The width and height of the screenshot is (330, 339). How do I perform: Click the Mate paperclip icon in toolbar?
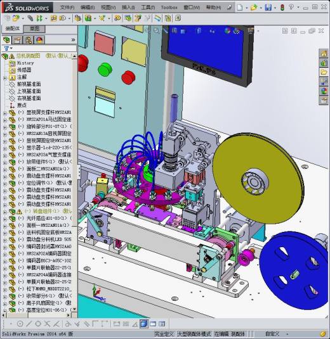coord(30,18)
